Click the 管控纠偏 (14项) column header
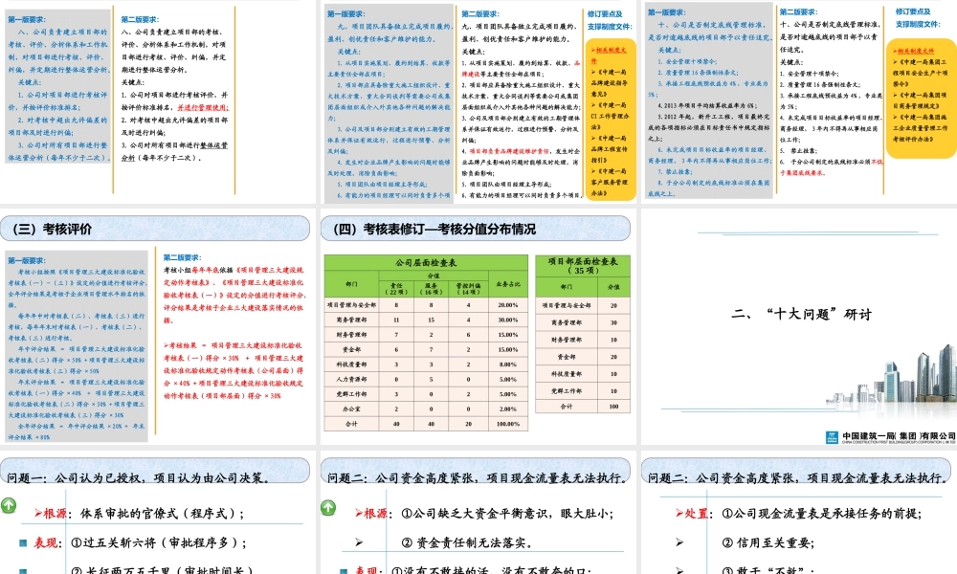The height and width of the screenshot is (574, 957). [x=468, y=289]
